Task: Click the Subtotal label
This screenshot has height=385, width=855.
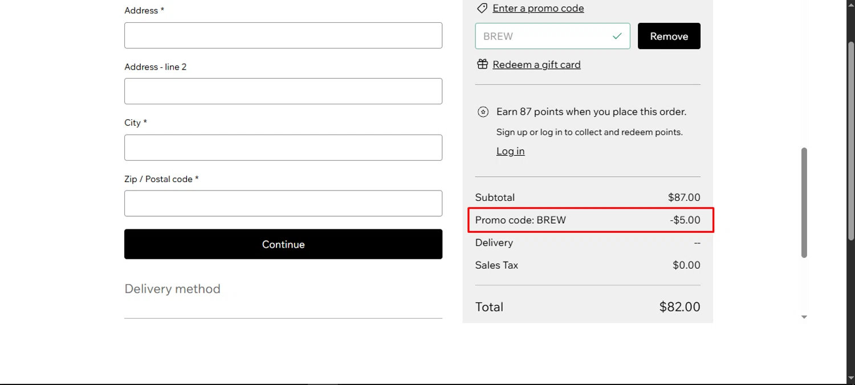Action: tap(495, 197)
